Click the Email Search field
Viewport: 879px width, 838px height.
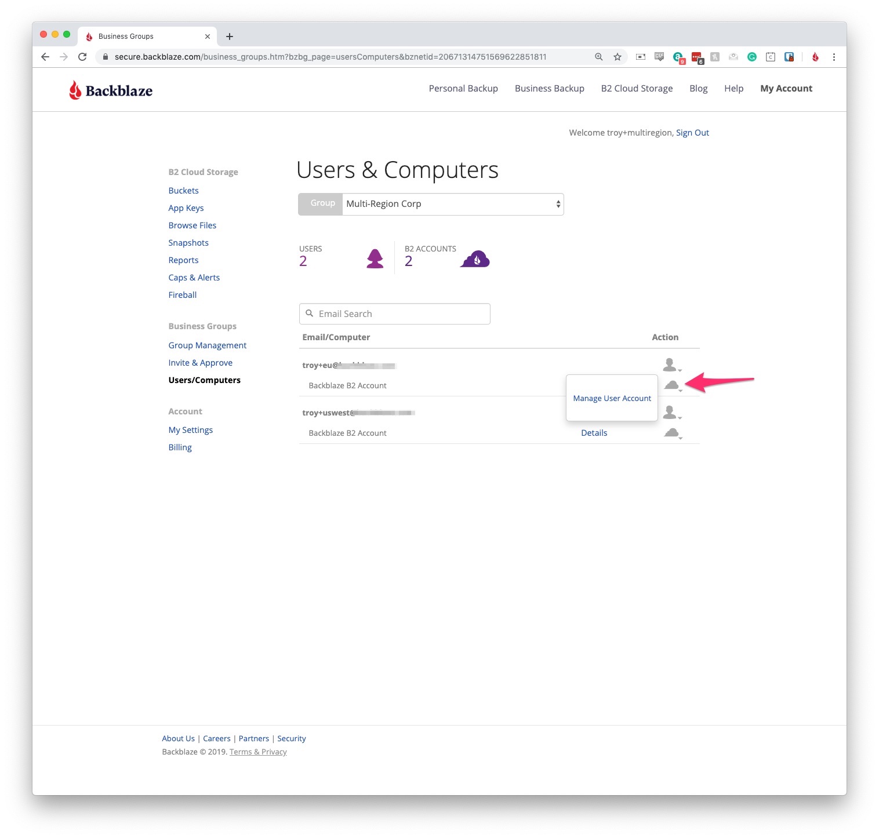(395, 314)
